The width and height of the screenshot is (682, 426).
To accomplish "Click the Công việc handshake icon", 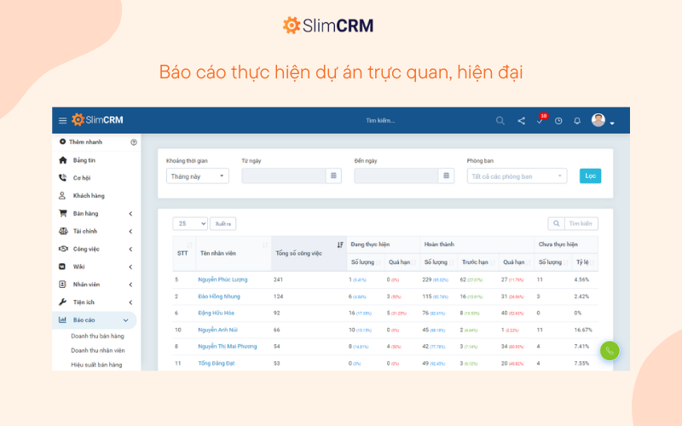I will coord(63,249).
